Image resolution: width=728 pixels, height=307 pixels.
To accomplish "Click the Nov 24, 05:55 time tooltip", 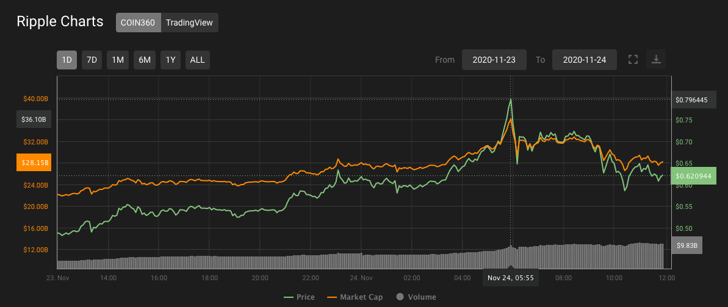I will 511,278.
